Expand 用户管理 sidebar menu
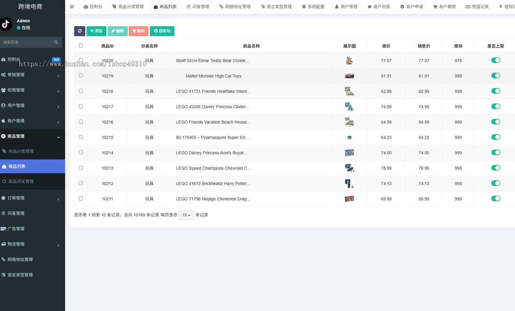Image resolution: width=515 pixels, height=311 pixels. pos(33,106)
